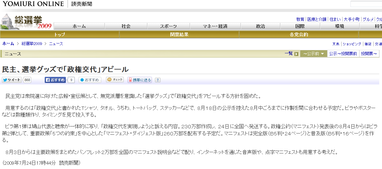
Task: Click the search input field at top right
Action: [366, 4]
